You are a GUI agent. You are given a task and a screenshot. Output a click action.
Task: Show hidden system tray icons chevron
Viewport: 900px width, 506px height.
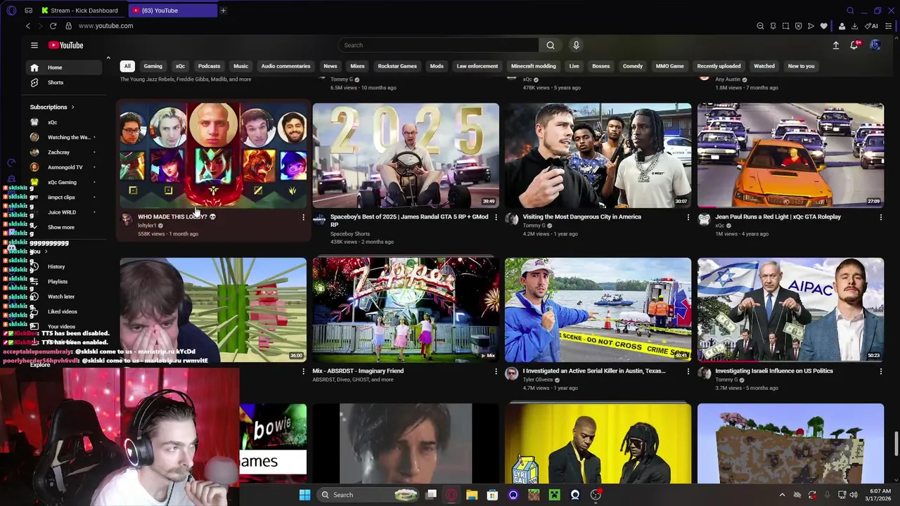[782, 495]
